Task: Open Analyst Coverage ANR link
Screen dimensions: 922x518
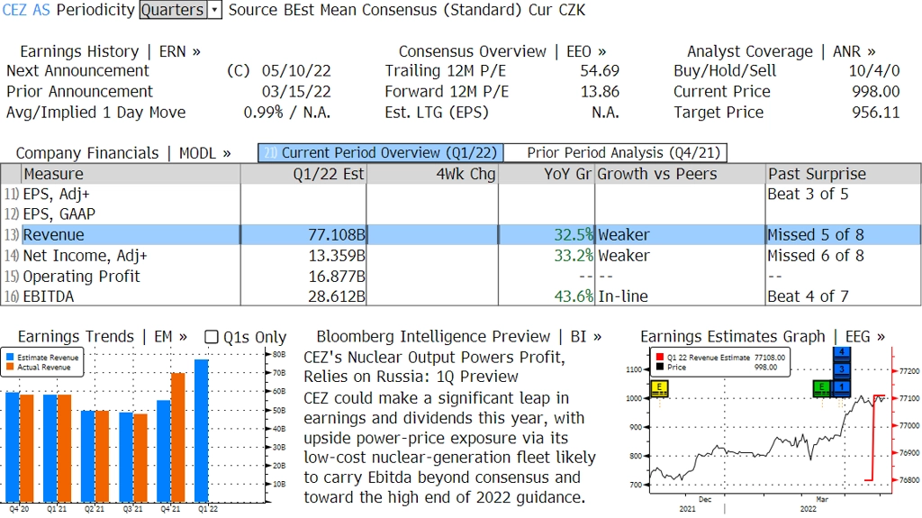Action: [x=782, y=52]
